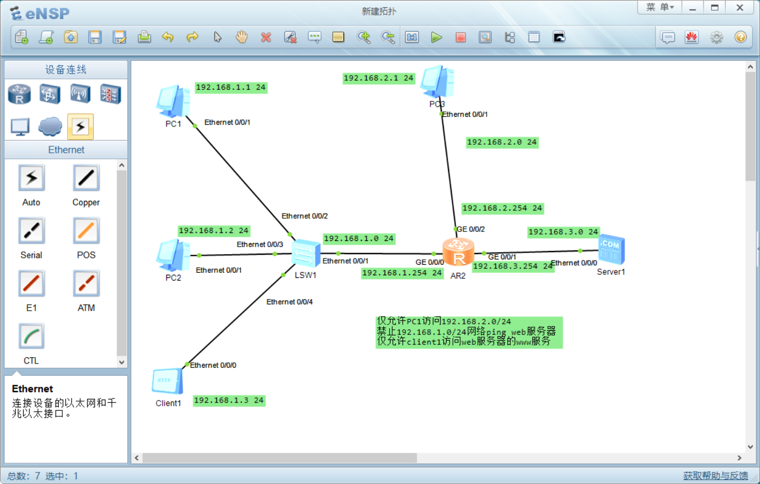760x484 pixels.
Task: Choose the PC terminal device category
Action: (20, 127)
